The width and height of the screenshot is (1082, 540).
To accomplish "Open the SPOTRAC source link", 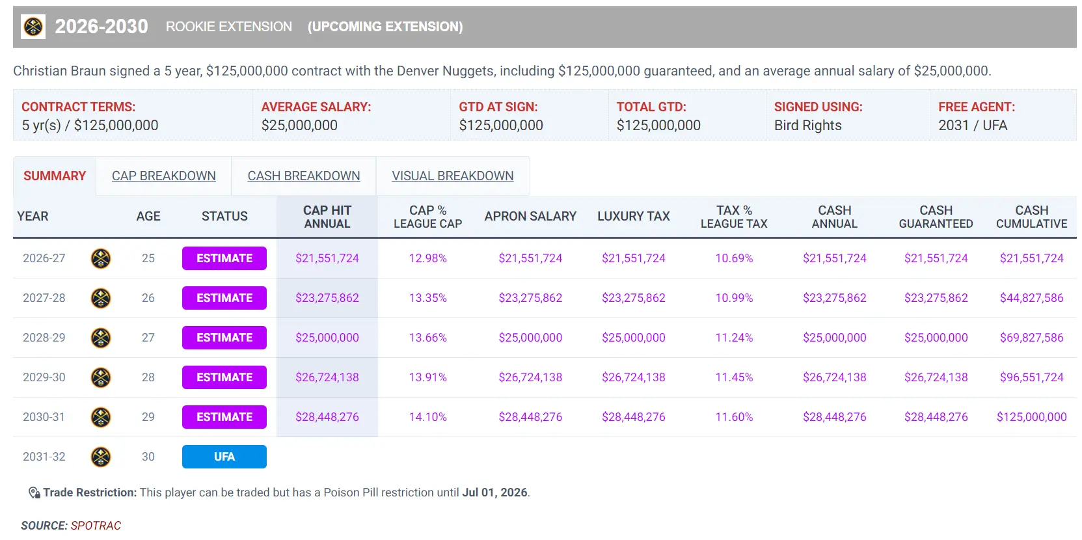I will tap(96, 526).
